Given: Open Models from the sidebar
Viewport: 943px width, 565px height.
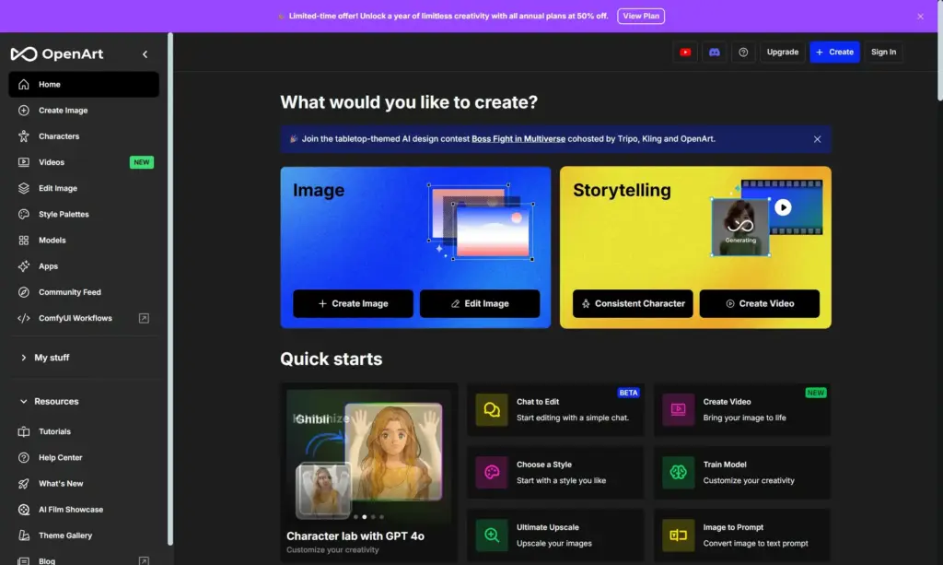Looking at the screenshot, I should [84, 240].
